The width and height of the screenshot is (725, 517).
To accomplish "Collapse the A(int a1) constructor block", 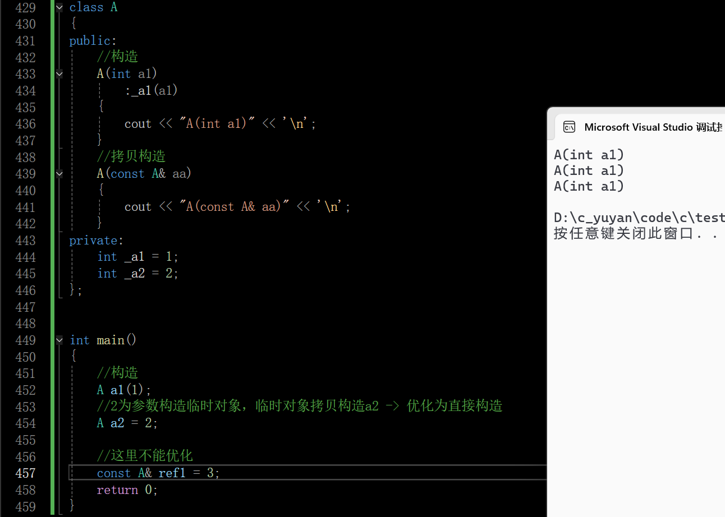I will click(x=59, y=74).
